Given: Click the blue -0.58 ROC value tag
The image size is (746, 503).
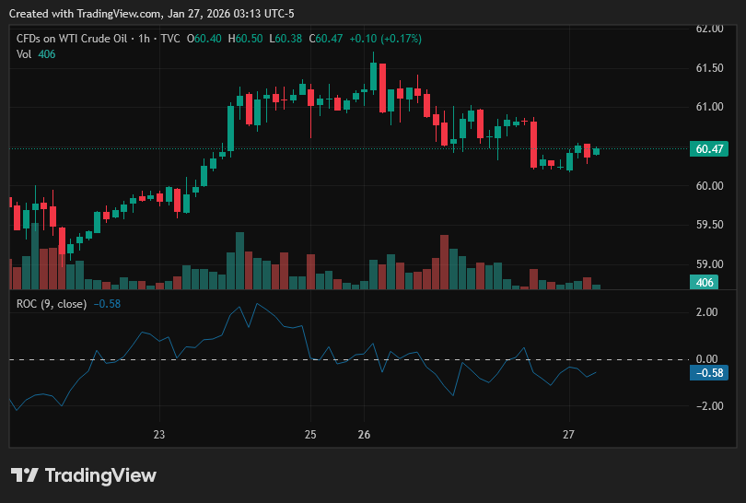Looking at the screenshot, I should (709, 372).
